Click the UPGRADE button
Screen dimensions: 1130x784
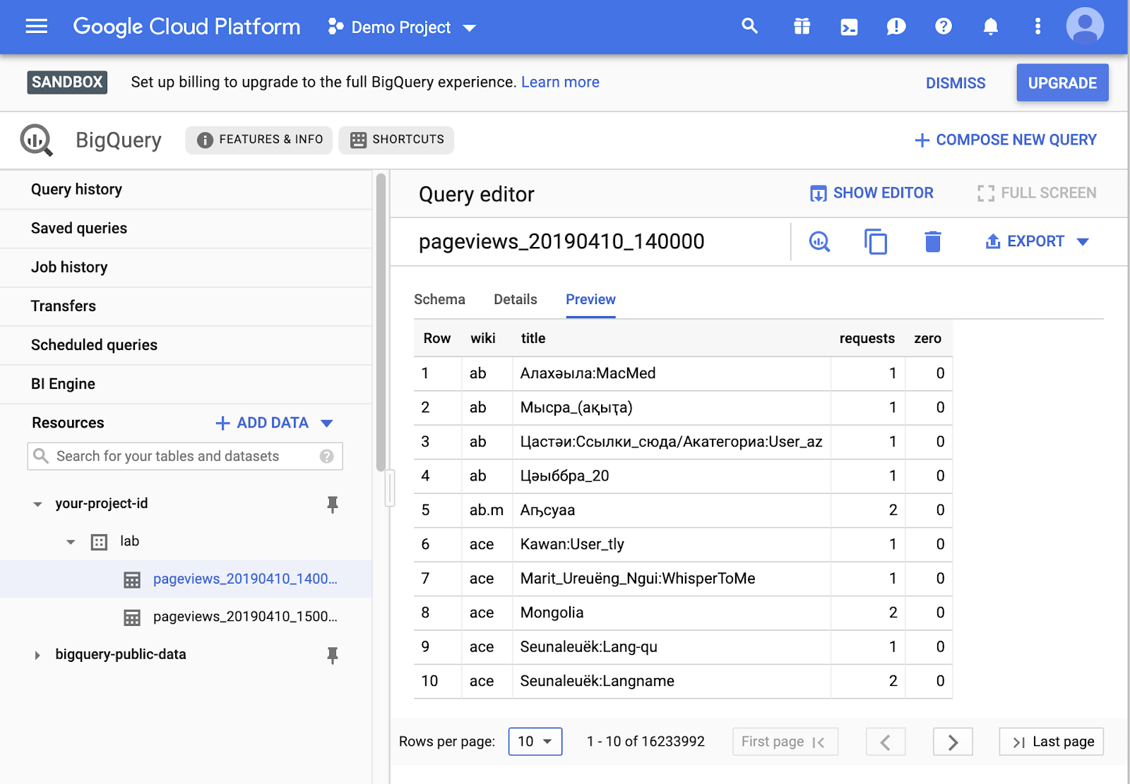[x=1062, y=83]
